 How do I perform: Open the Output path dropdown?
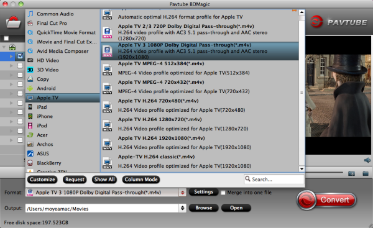point(182,208)
